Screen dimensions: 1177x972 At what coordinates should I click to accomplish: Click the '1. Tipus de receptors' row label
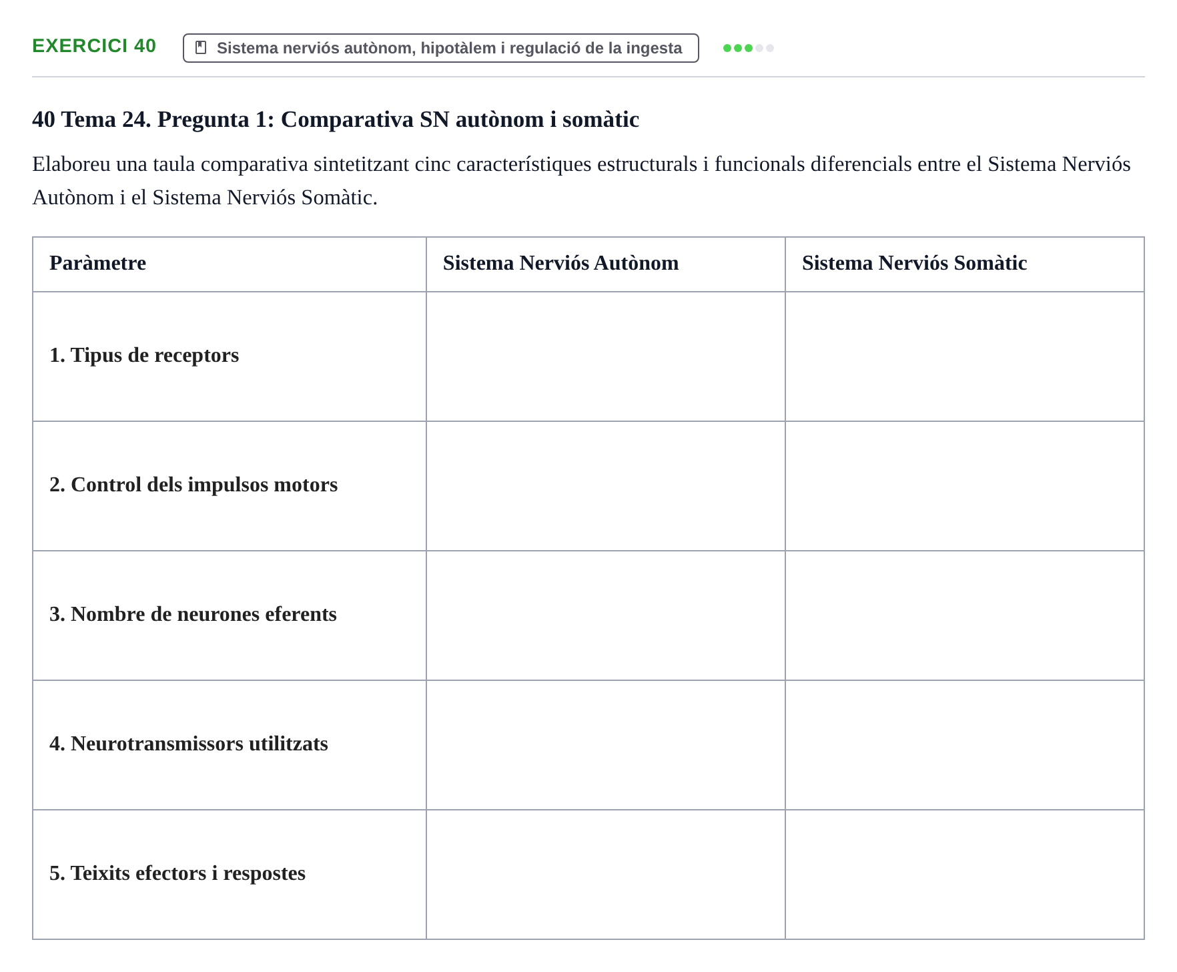pos(144,355)
